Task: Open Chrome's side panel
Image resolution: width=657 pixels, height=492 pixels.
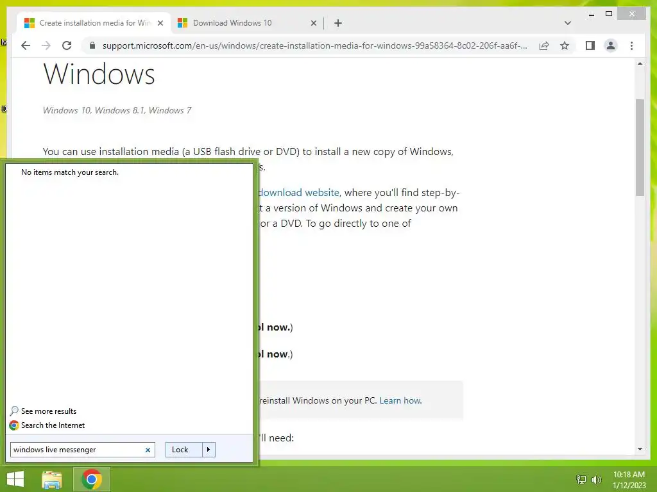Action: [590, 45]
